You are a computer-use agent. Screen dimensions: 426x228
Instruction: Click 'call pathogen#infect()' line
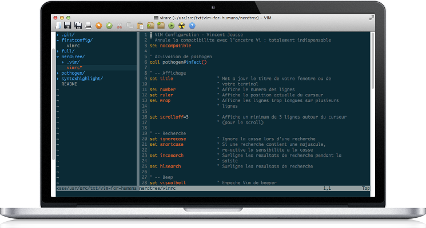(x=178, y=62)
